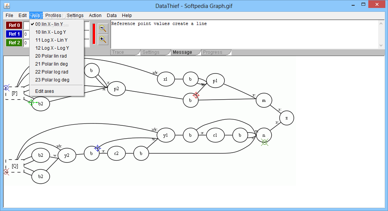Click the zoom out magnifier icon
The height and width of the screenshot is (211, 388).
tap(103, 28)
